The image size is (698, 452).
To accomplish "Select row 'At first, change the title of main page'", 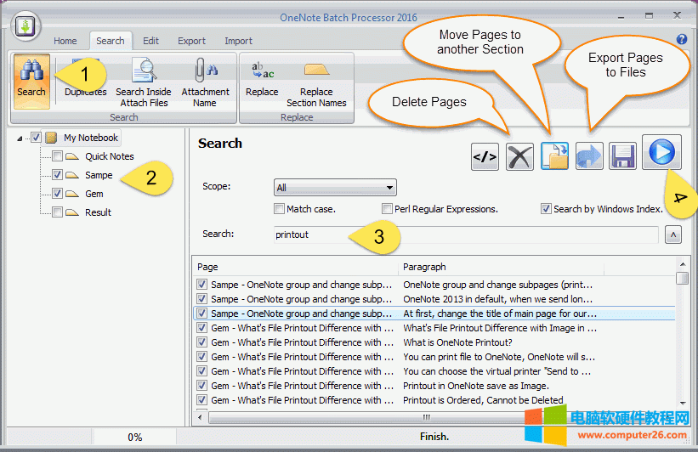I will [434, 314].
